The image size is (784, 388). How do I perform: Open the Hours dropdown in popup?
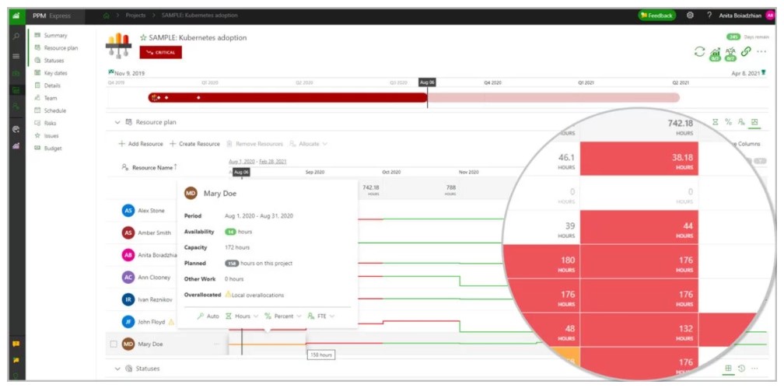(x=242, y=316)
